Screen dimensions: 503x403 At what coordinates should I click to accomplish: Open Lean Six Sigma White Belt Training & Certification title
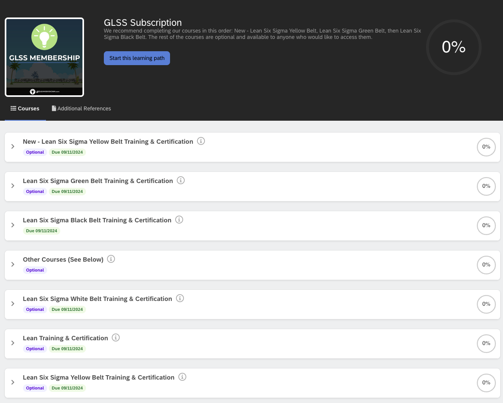click(98, 299)
